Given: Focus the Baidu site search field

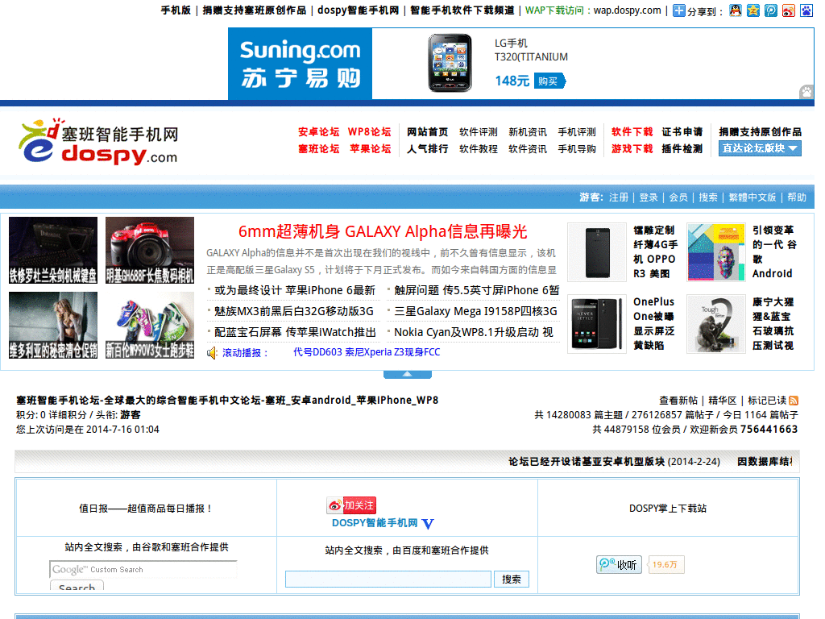Looking at the screenshot, I should pos(388,579).
